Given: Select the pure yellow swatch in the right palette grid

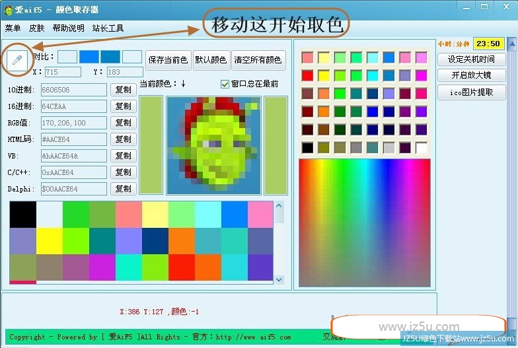Looking at the screenshot, I should [324, 75].
